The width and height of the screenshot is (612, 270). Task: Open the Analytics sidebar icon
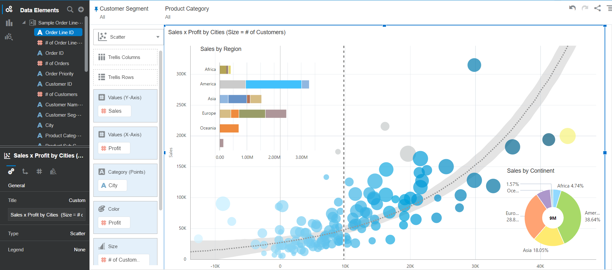click(9, 37)
